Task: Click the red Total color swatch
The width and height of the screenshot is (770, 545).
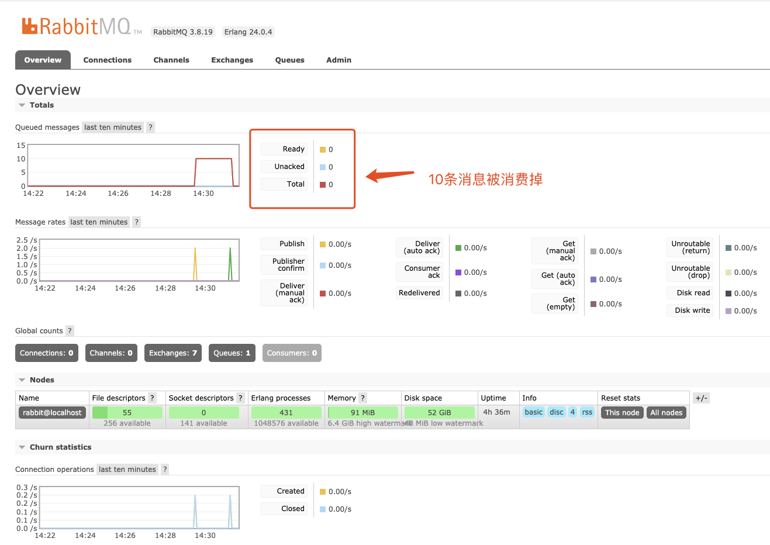Action: pyautogui.click(x=323, y=185)
